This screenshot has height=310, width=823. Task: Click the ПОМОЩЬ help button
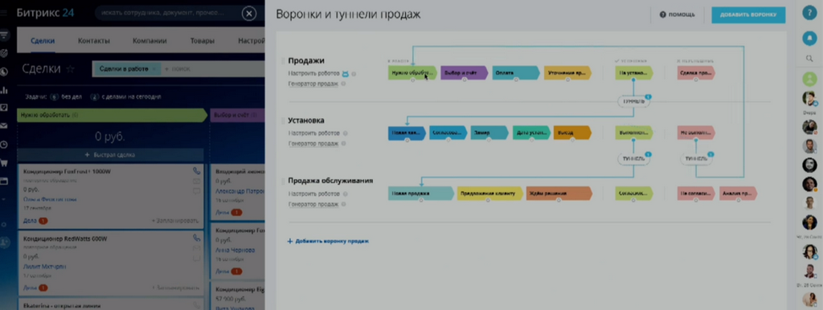[x=678, y=14]
